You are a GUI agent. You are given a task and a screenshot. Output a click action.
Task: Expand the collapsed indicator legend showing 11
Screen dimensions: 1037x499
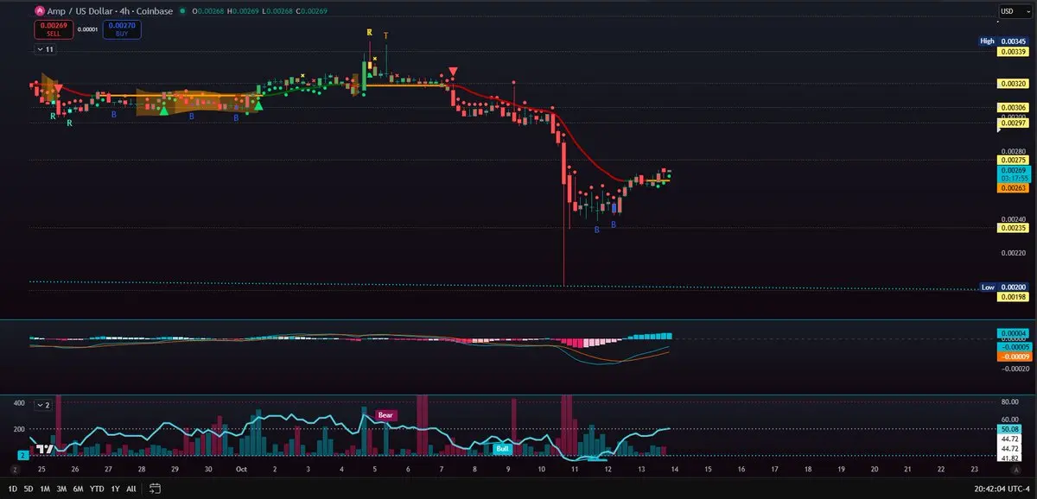click(x=45, y=49)
